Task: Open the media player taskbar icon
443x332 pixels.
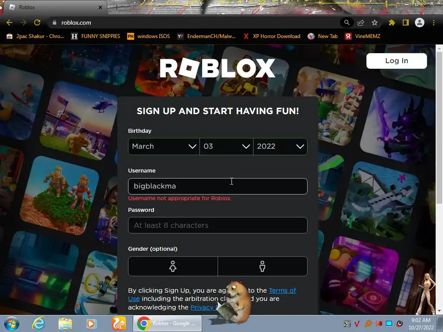Action: tap(91, 323)
